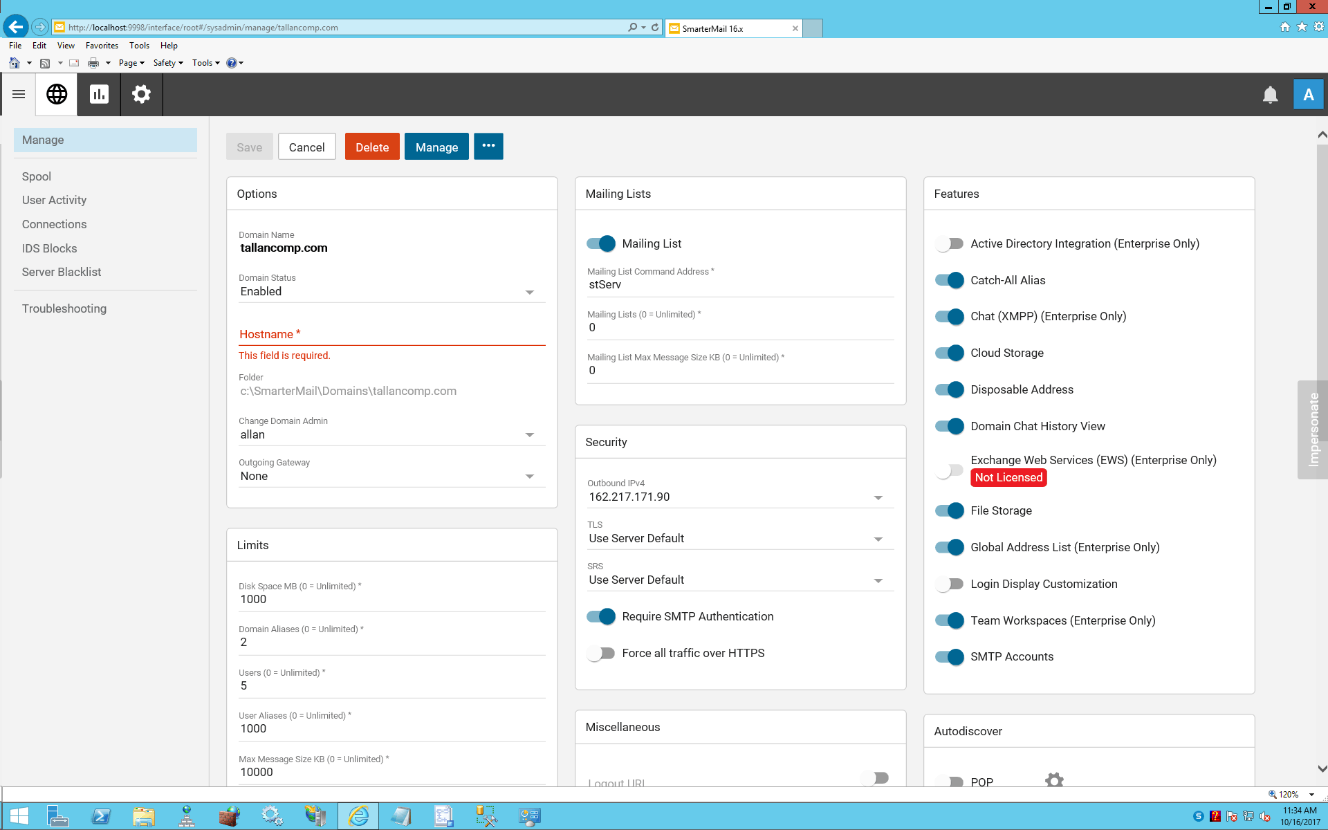Viewport: 1328px width, 830px height.
Task: Click the POP autodiscover gear icon
Action: click(1054, 781)
